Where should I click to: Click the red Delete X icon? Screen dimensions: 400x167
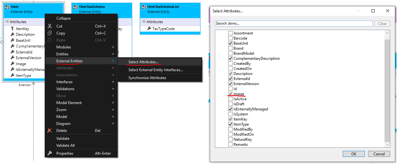(x=49, y=131)
